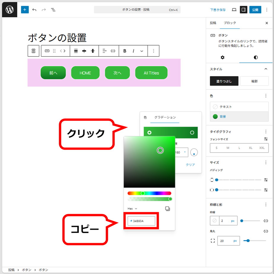Click the WordPress logo icon
This screenshot has height=274, width=274.
[x=9, y=10]
